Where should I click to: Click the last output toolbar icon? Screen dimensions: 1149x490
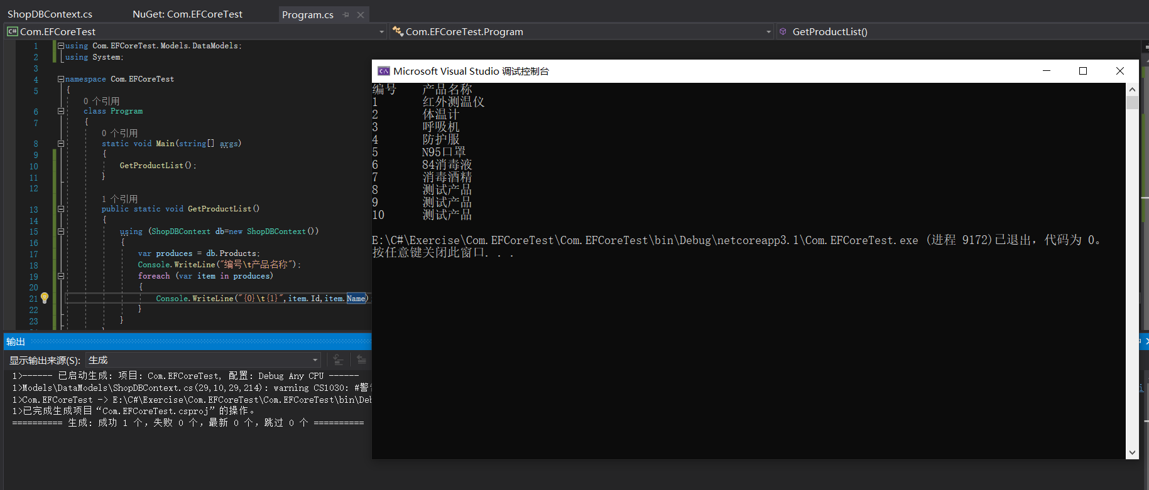coord(361,360)
